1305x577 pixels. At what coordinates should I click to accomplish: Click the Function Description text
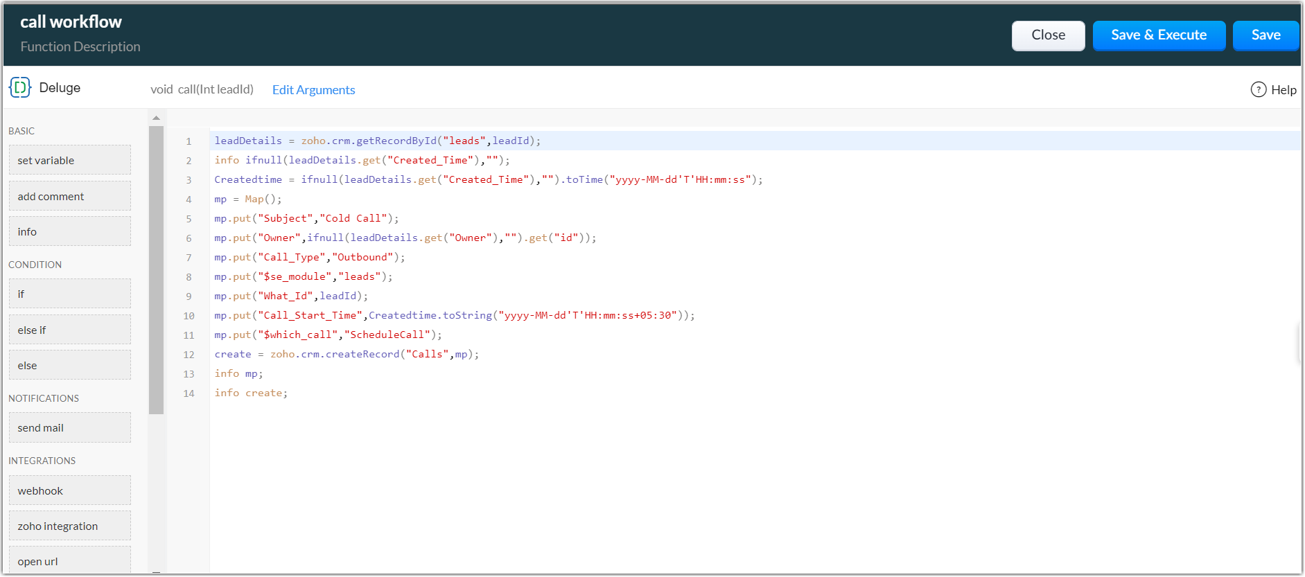point(80,46)
